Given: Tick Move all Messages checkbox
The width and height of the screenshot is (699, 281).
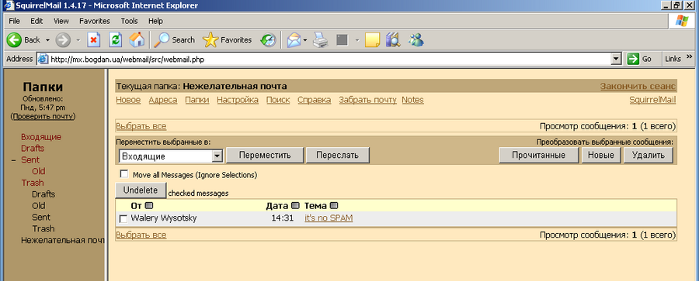Looking at the screenshot, I should pyautogui.click(x=124, y=174).
